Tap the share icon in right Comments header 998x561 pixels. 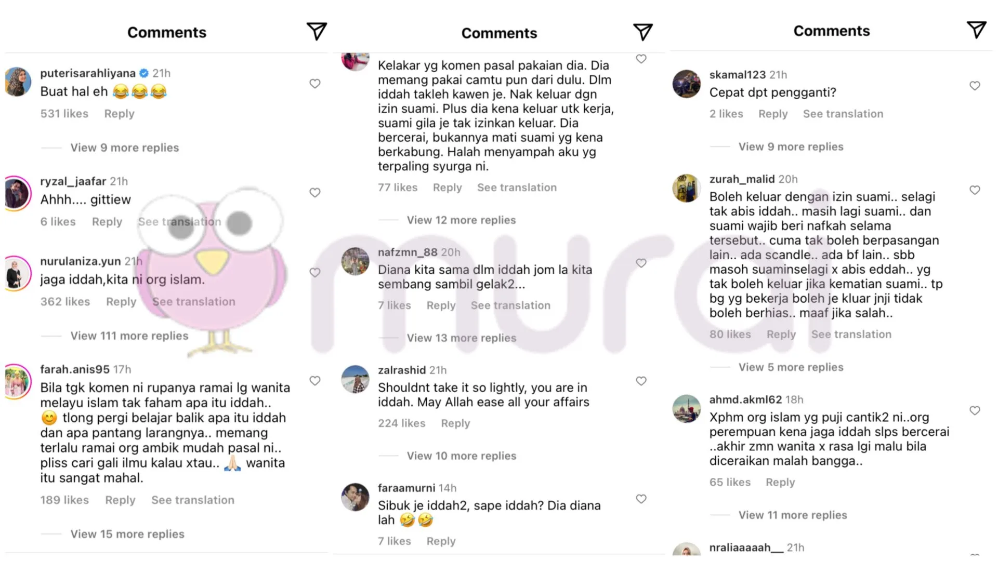click(x=976, y=30)
